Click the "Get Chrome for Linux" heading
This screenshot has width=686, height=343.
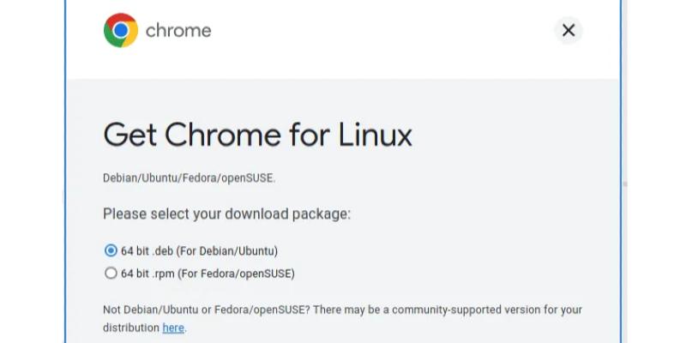[257, 135]
